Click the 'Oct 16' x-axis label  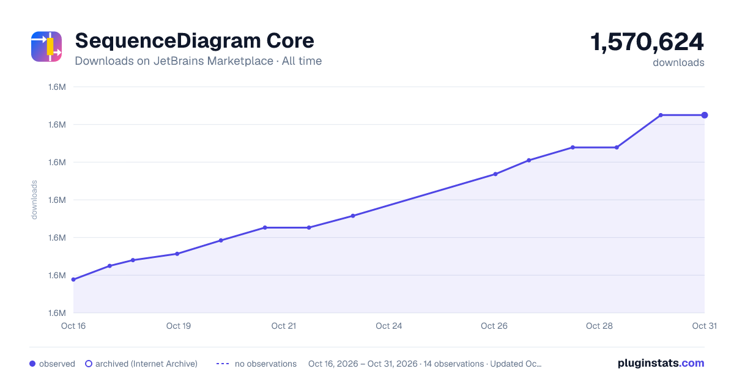coord(73,326)
